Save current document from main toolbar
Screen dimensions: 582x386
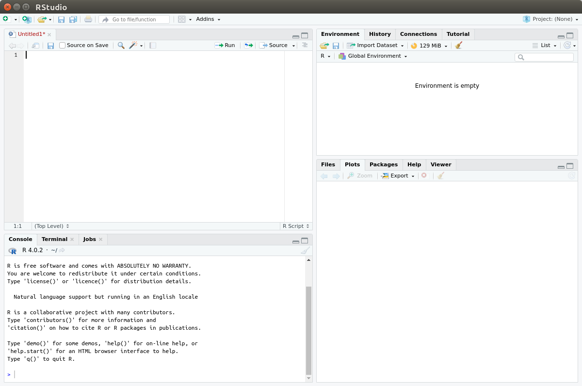pos(61,19)
